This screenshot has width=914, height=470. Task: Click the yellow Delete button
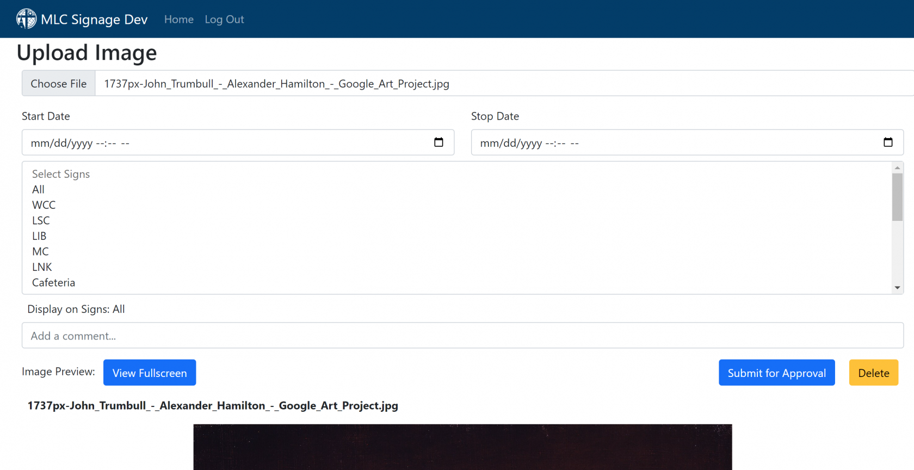(874, 373)
